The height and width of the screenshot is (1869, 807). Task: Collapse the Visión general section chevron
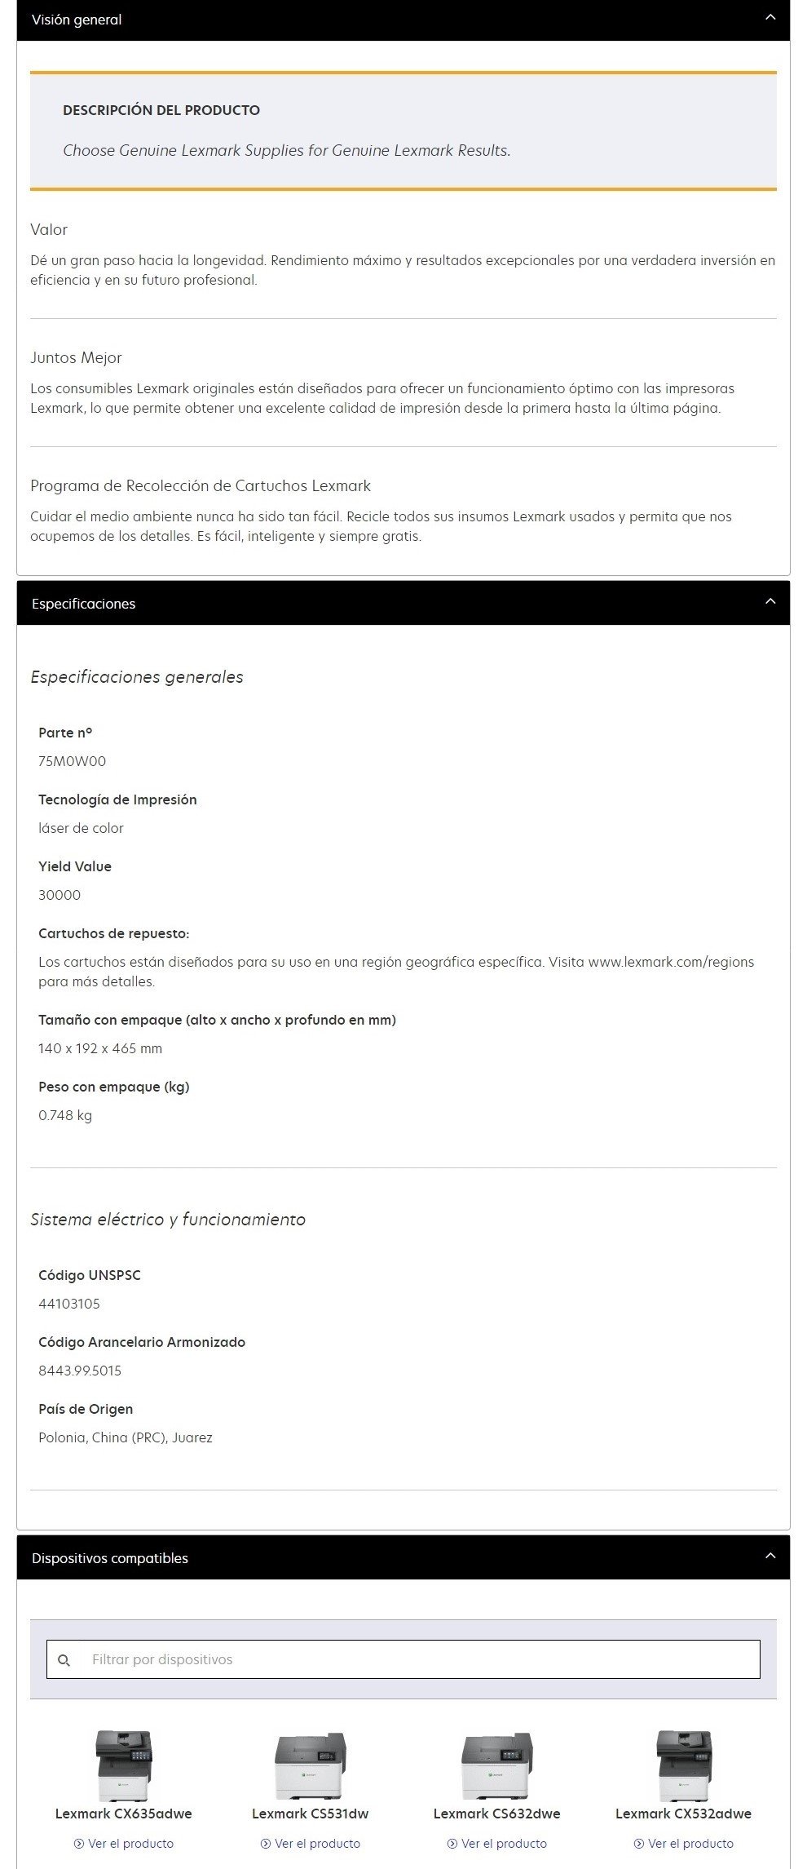point(770,18)
